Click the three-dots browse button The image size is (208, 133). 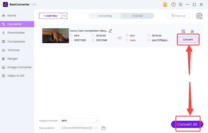tap(96, 128)
